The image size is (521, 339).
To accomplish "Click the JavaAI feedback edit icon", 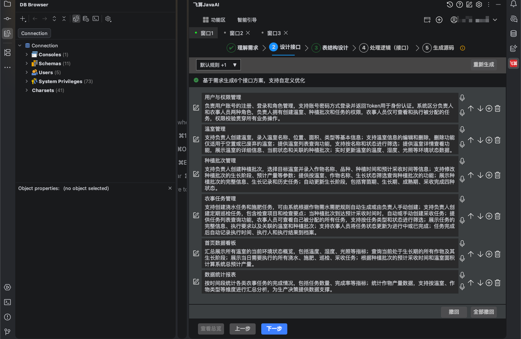I will [x=469, y=4].
